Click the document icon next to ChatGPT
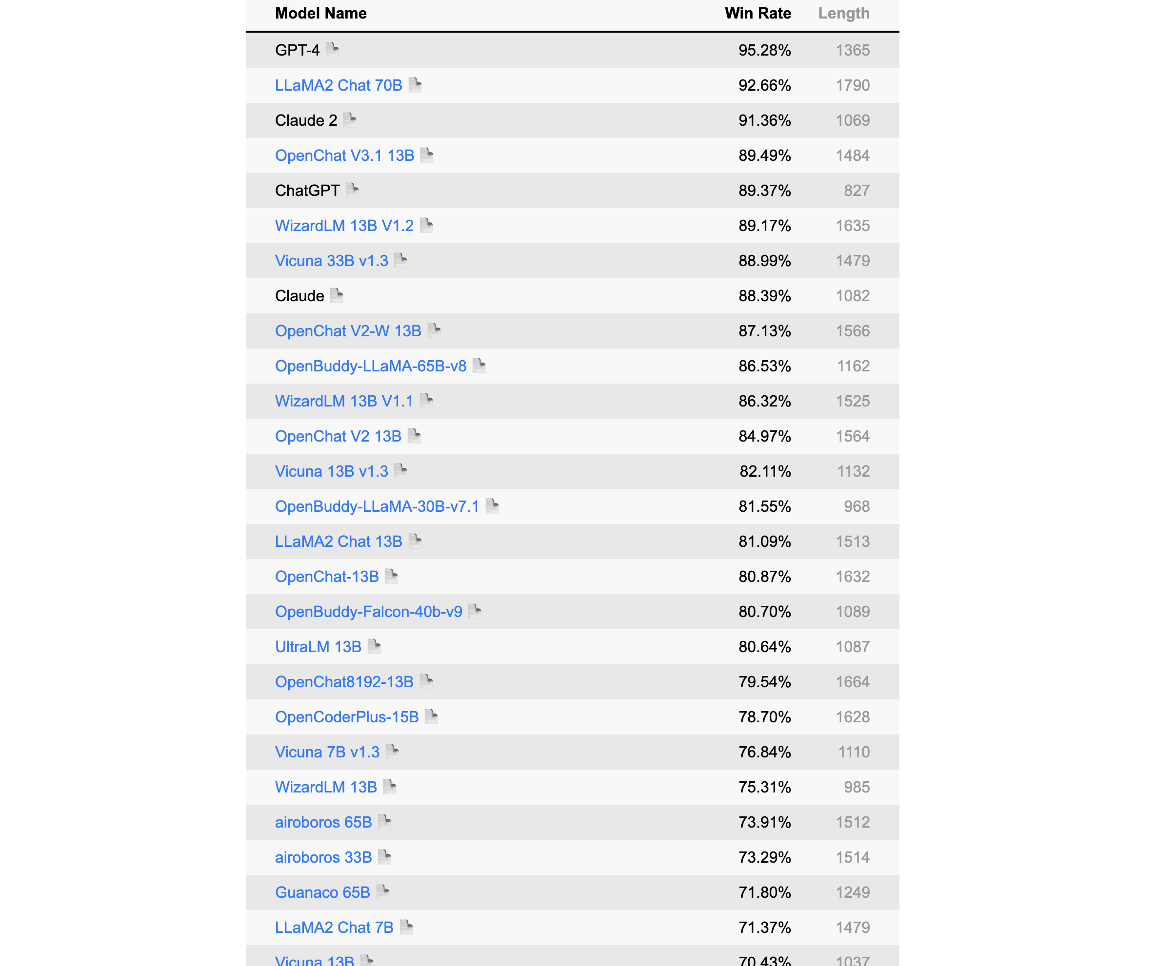Viewport: 1156px width, 966px height. coord(352,191)
